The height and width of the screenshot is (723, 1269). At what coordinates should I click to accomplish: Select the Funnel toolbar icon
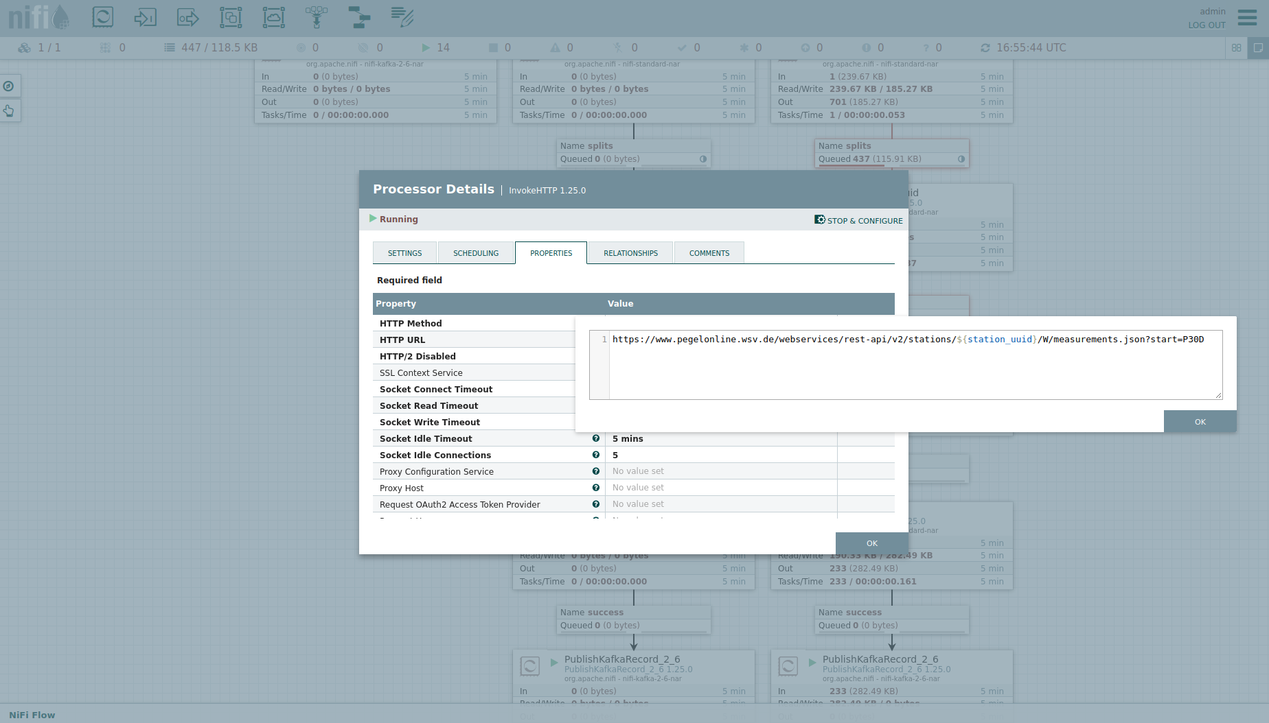pos(317,17)
